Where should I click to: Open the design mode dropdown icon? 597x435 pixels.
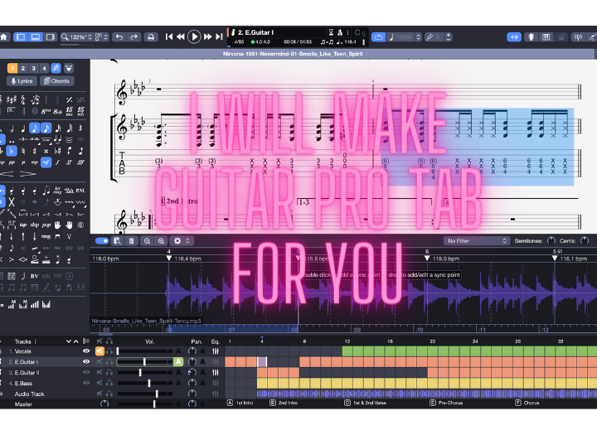(x=69, y=69)
